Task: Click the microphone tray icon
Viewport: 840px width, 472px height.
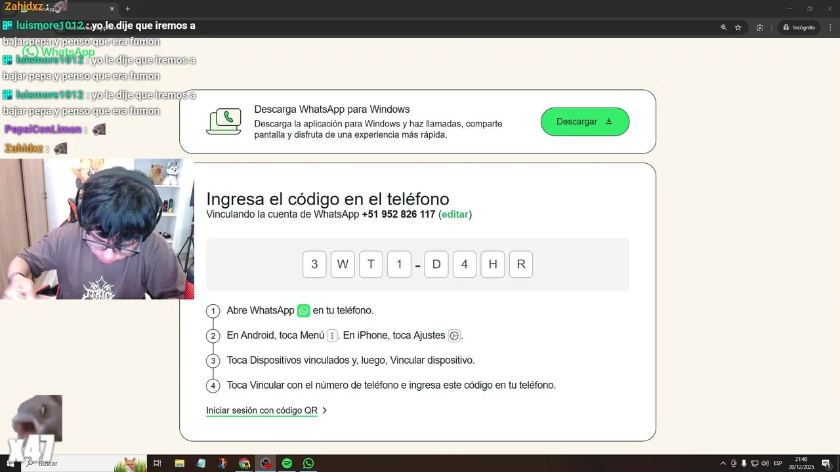Action: 744,463
